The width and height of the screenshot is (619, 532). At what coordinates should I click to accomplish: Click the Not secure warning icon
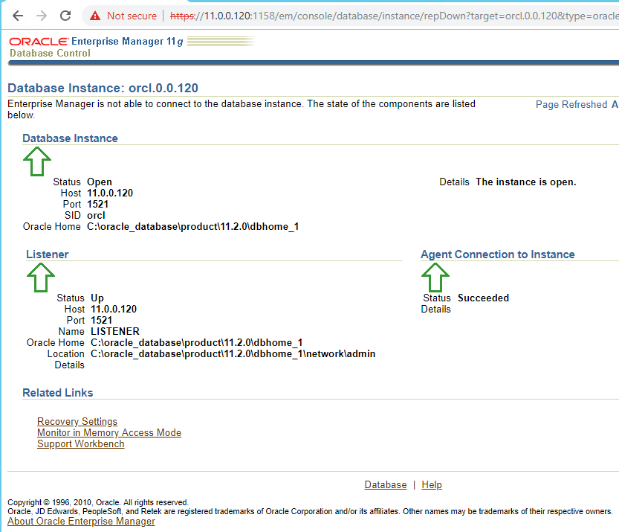(95, 16)
